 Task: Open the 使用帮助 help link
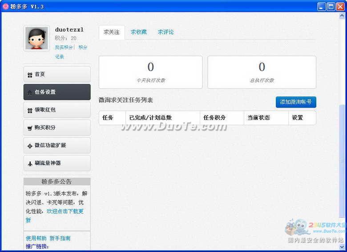click(36, 238)
